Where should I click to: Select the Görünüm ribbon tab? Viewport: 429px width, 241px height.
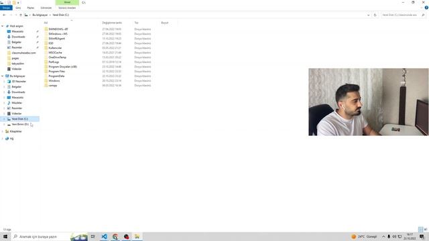pos(46,8)
